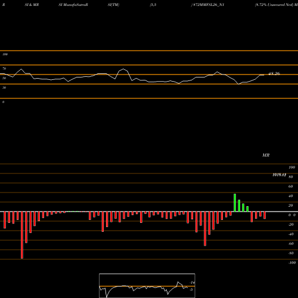Viewport: 298px width, 298px height.
Task: Click the 'SI & MR' header label
Action: pos(32,5)
